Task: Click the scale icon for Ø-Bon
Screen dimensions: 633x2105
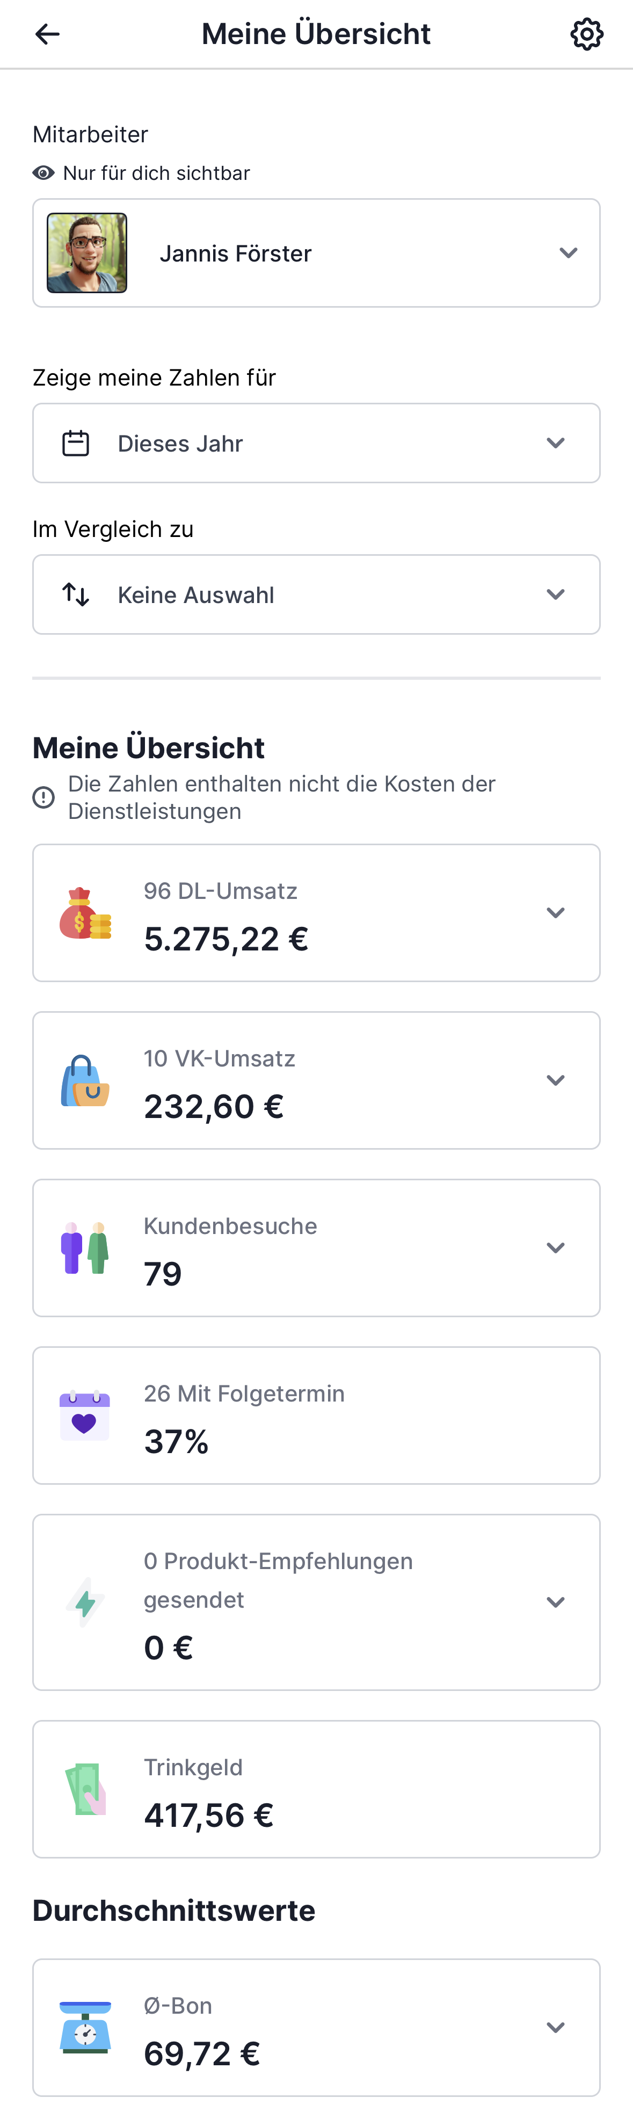Action: coord(86,2027)
